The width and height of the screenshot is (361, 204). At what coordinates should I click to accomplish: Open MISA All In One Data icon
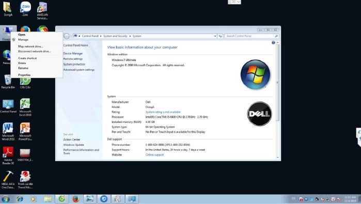pos(8,180)
